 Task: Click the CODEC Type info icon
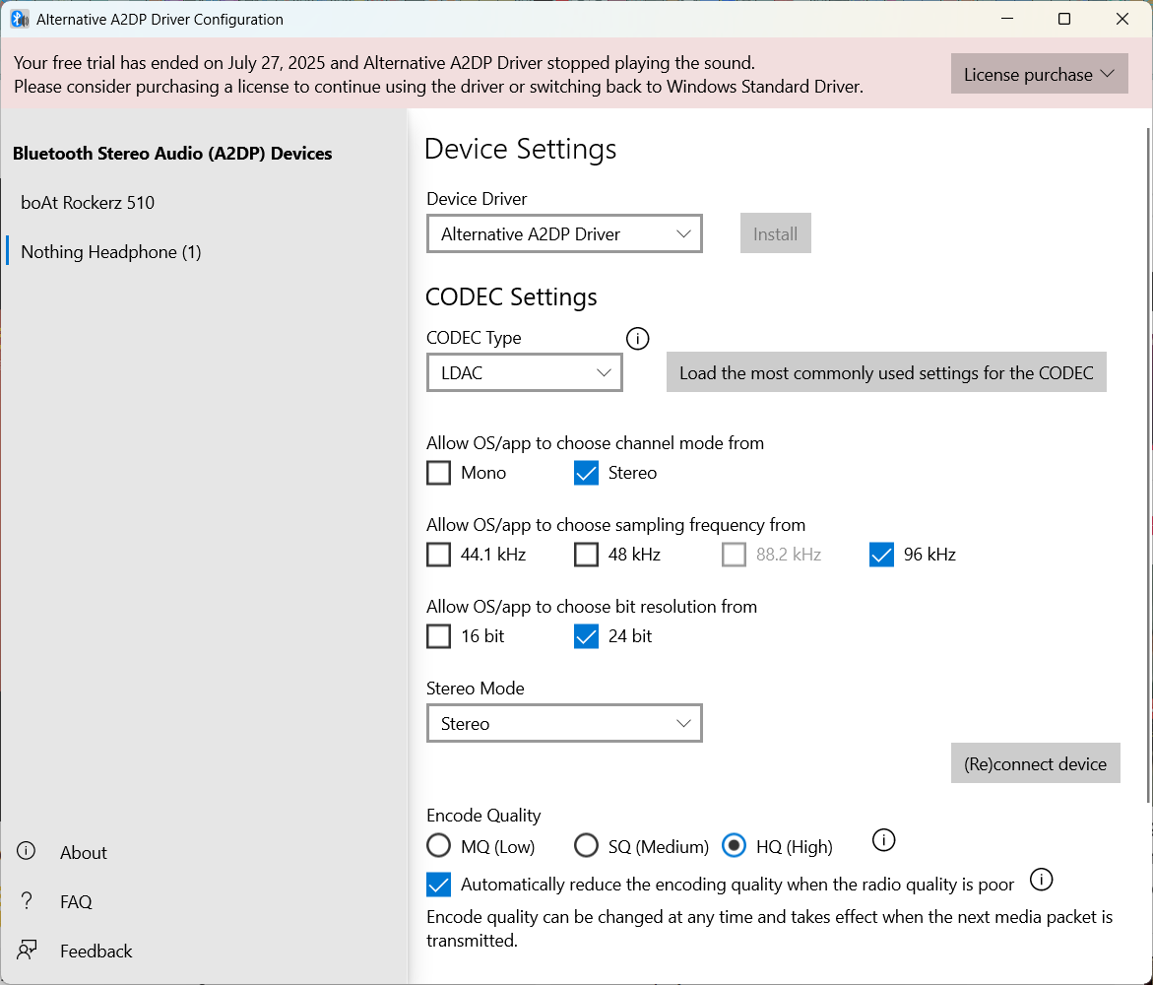[x=637, y=338]
